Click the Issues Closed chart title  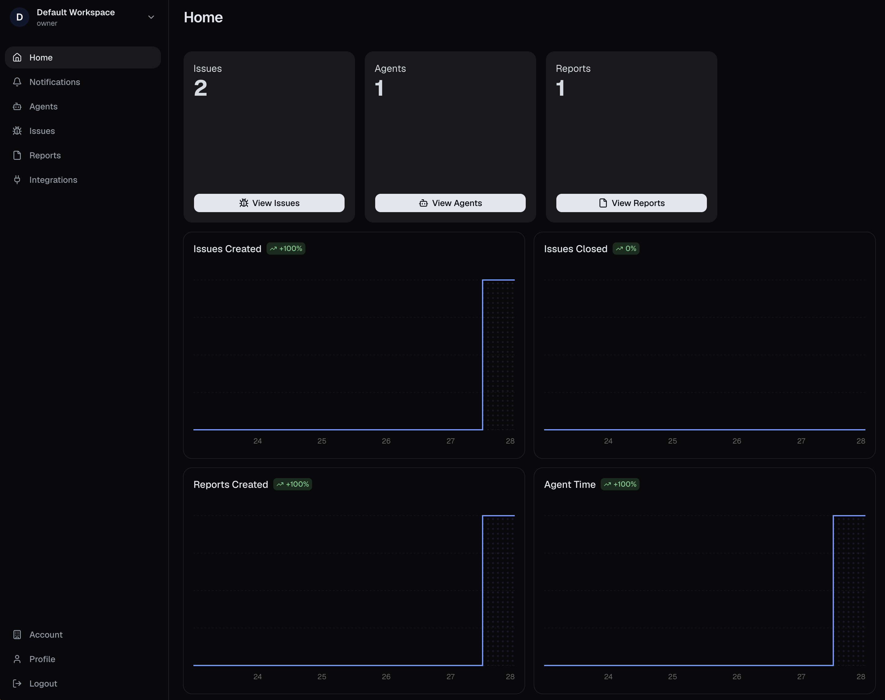tap(576, 249)
